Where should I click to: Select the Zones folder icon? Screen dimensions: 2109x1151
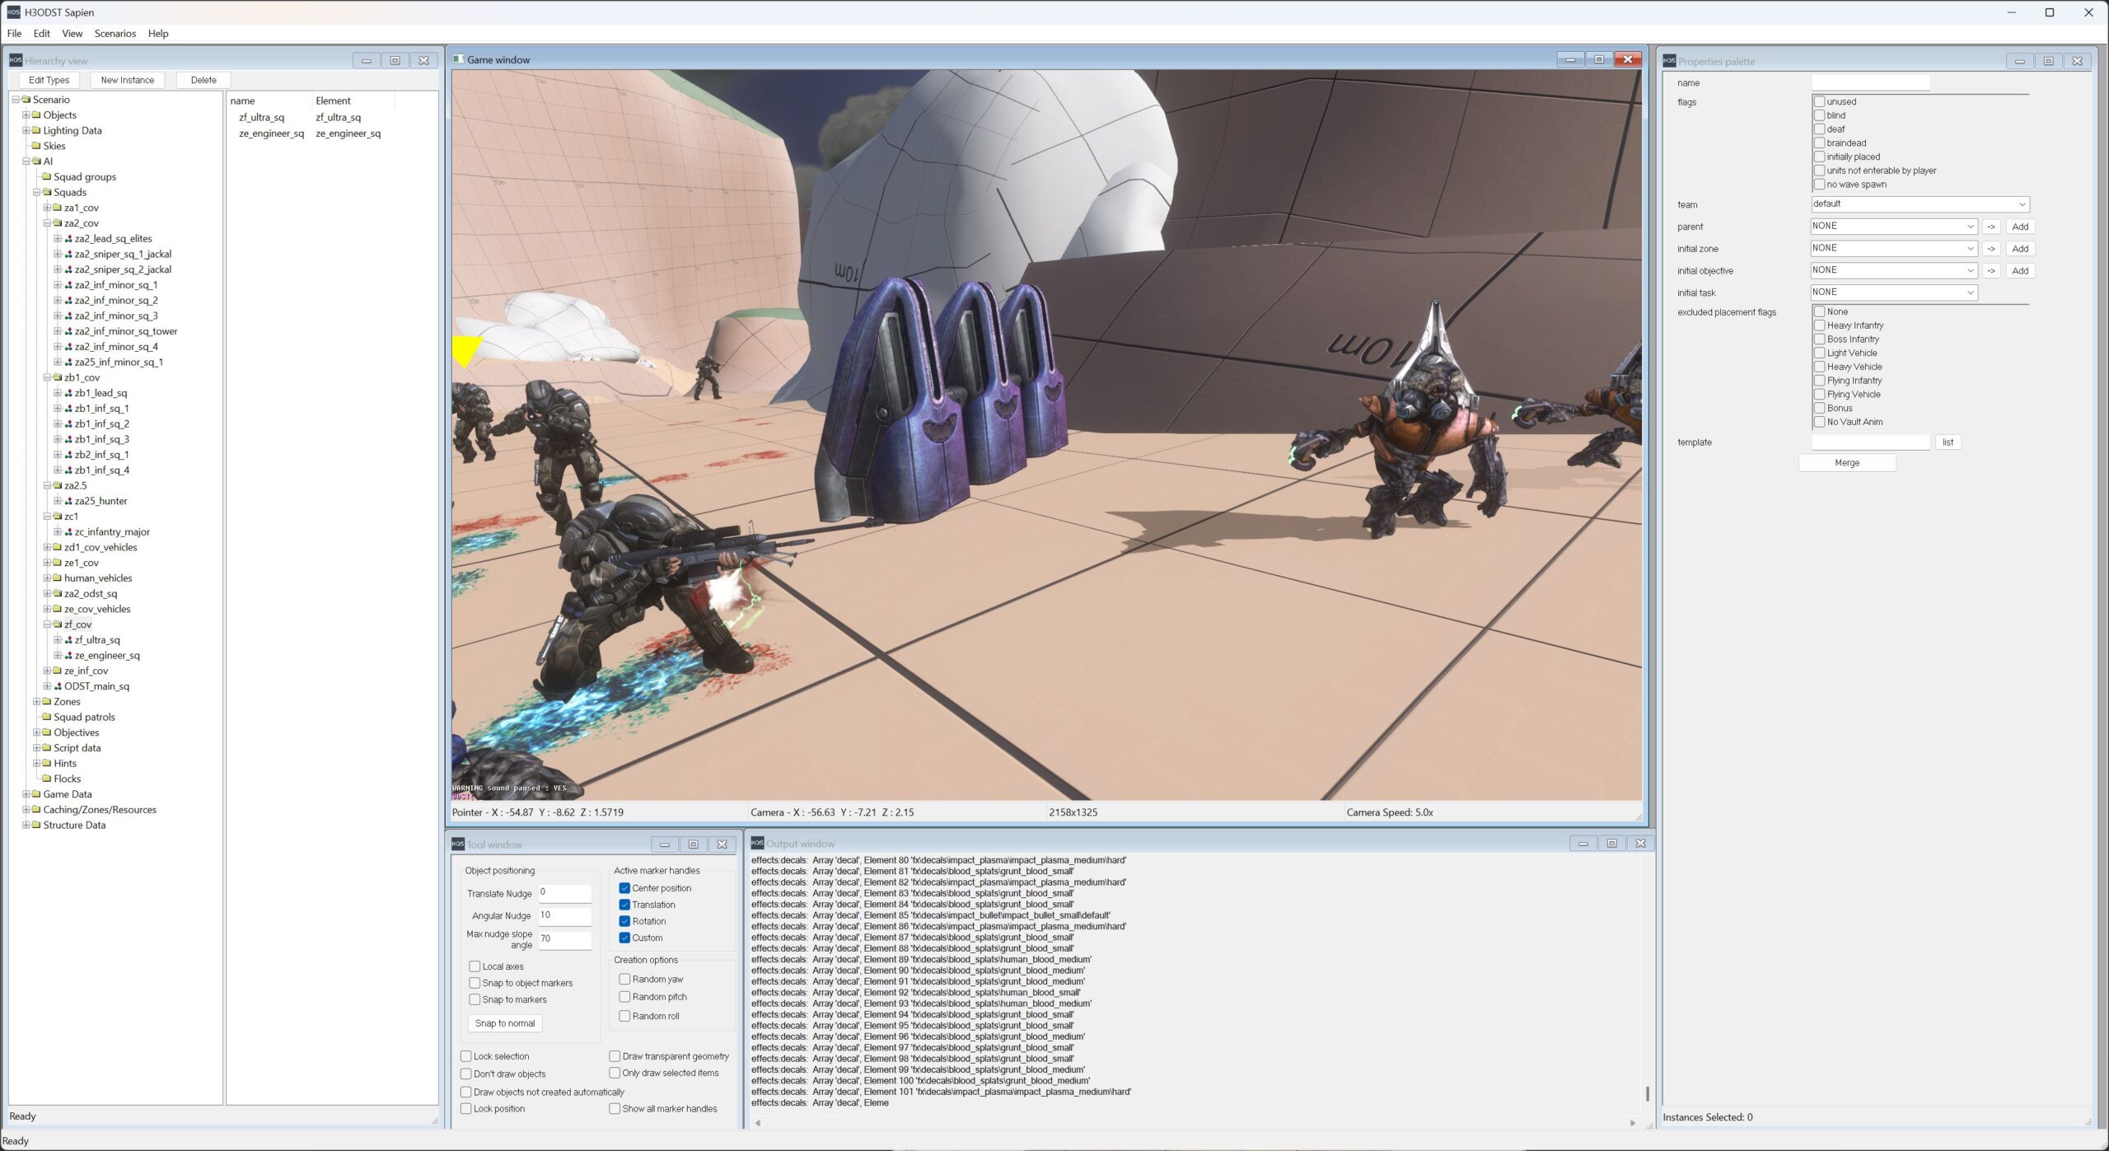tap(47, 702)
